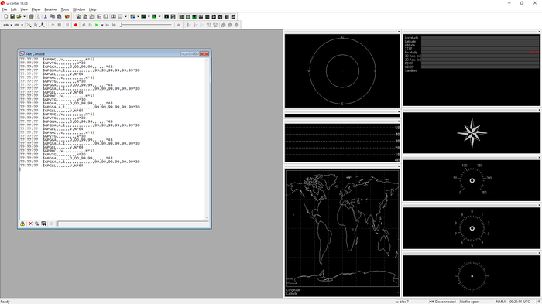Click the 'Disconnected' status bar entry
542x304 pixels.
pyautogui.click(x=443, y=302)
